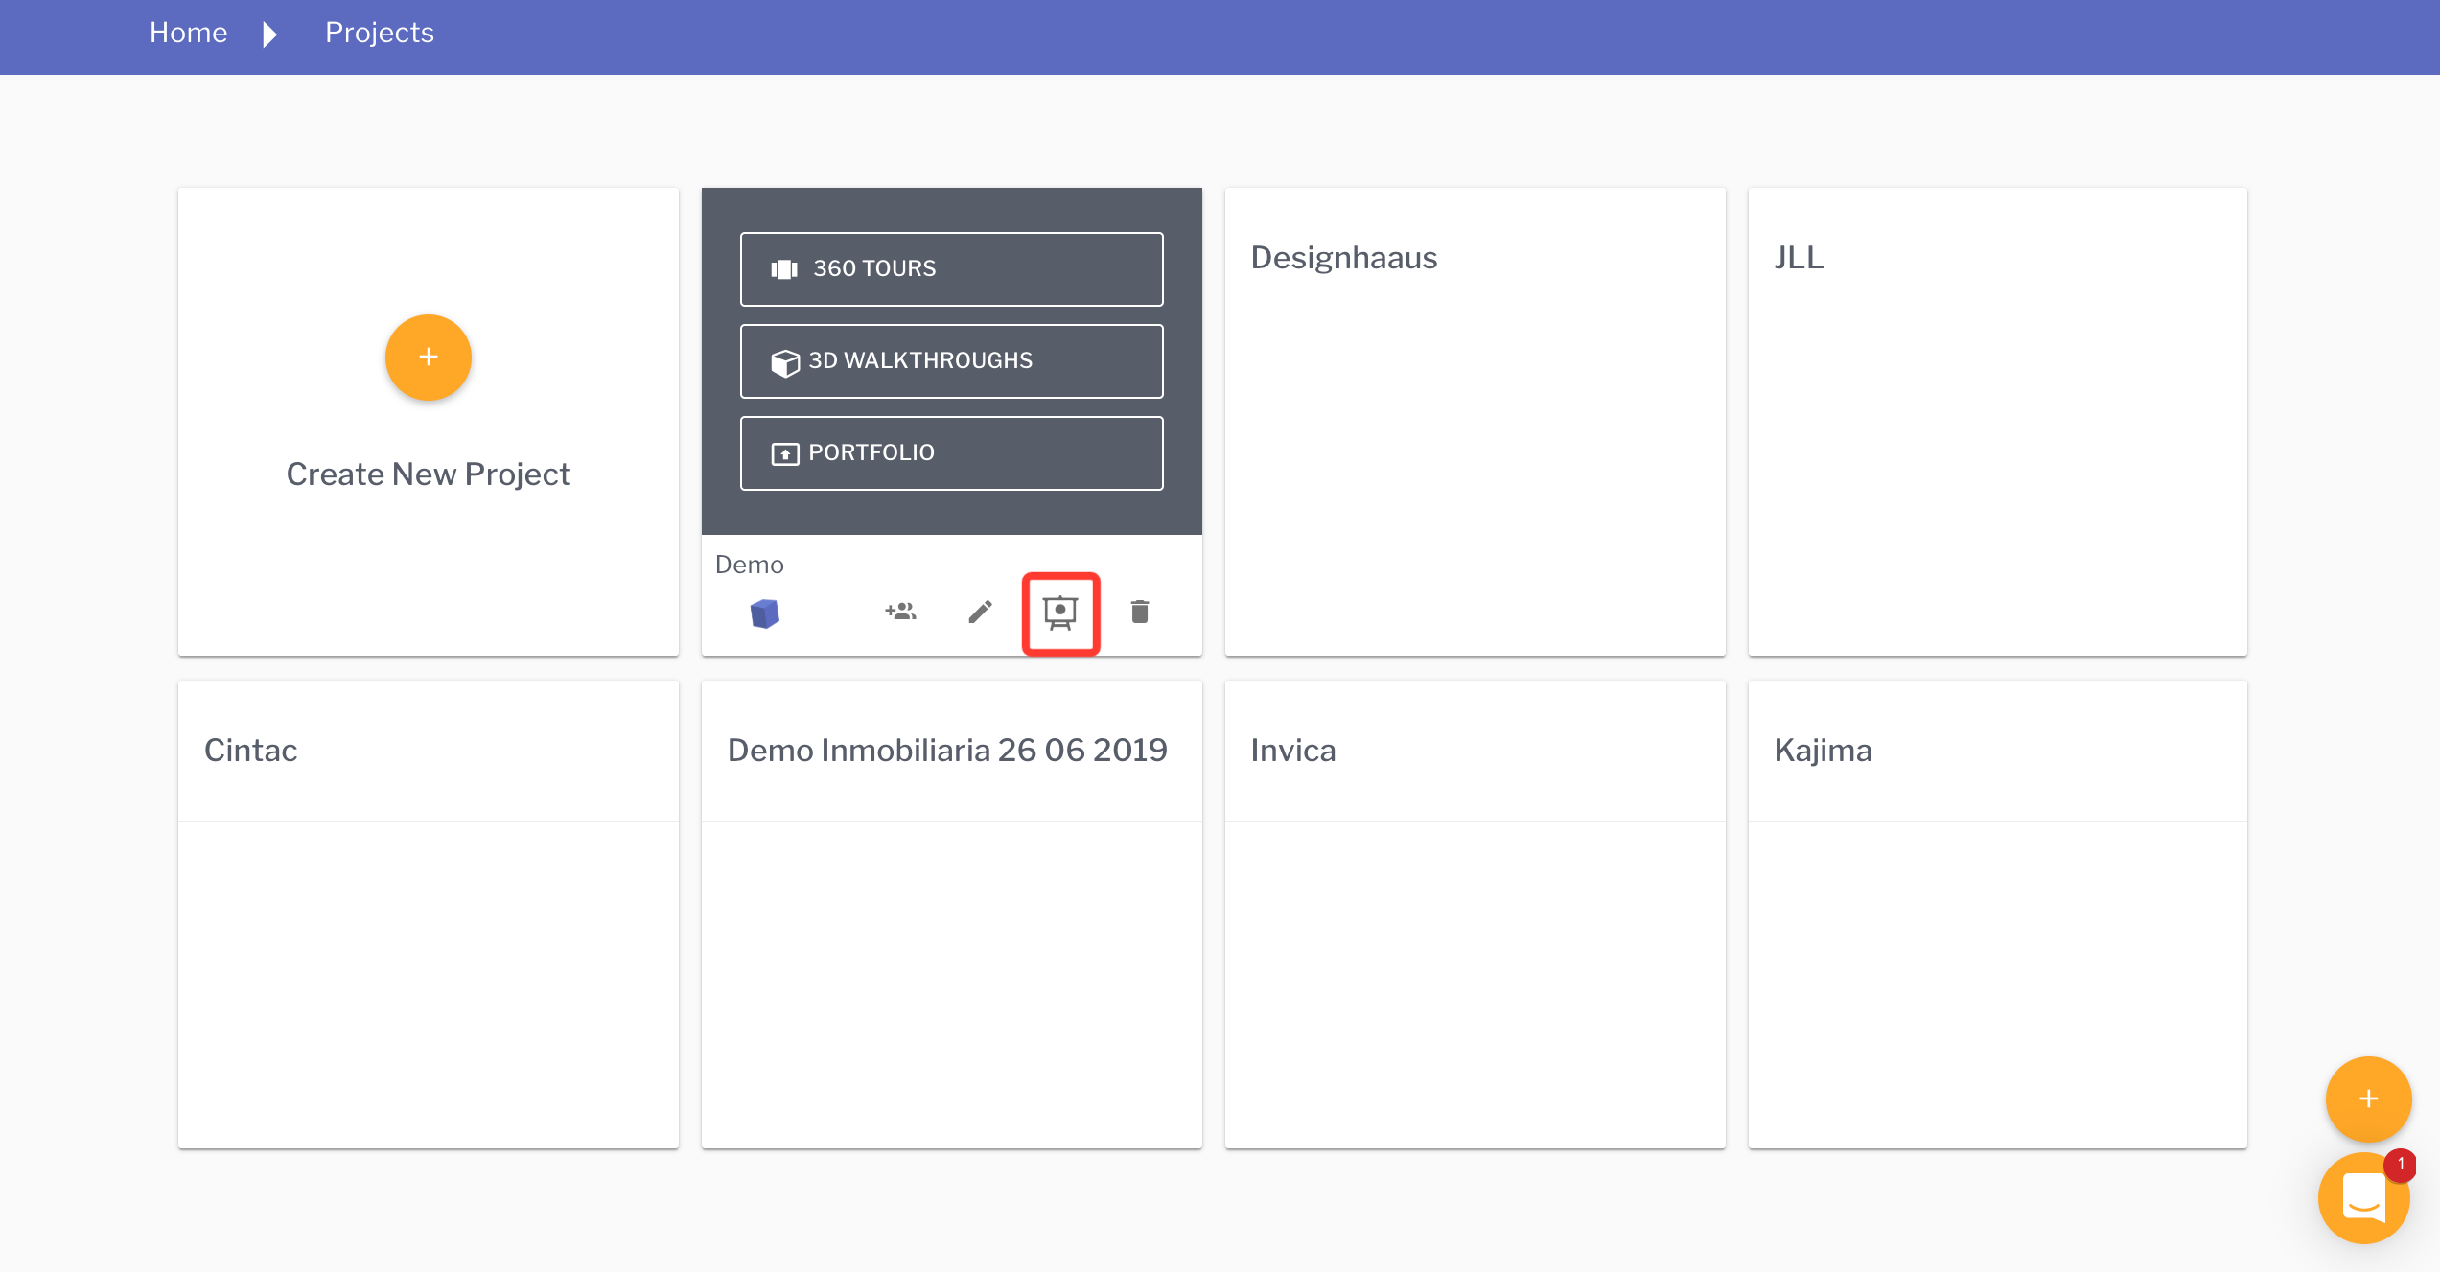
Task: Click the blue 3D cube icon under Demo
Action: (764, 613)
